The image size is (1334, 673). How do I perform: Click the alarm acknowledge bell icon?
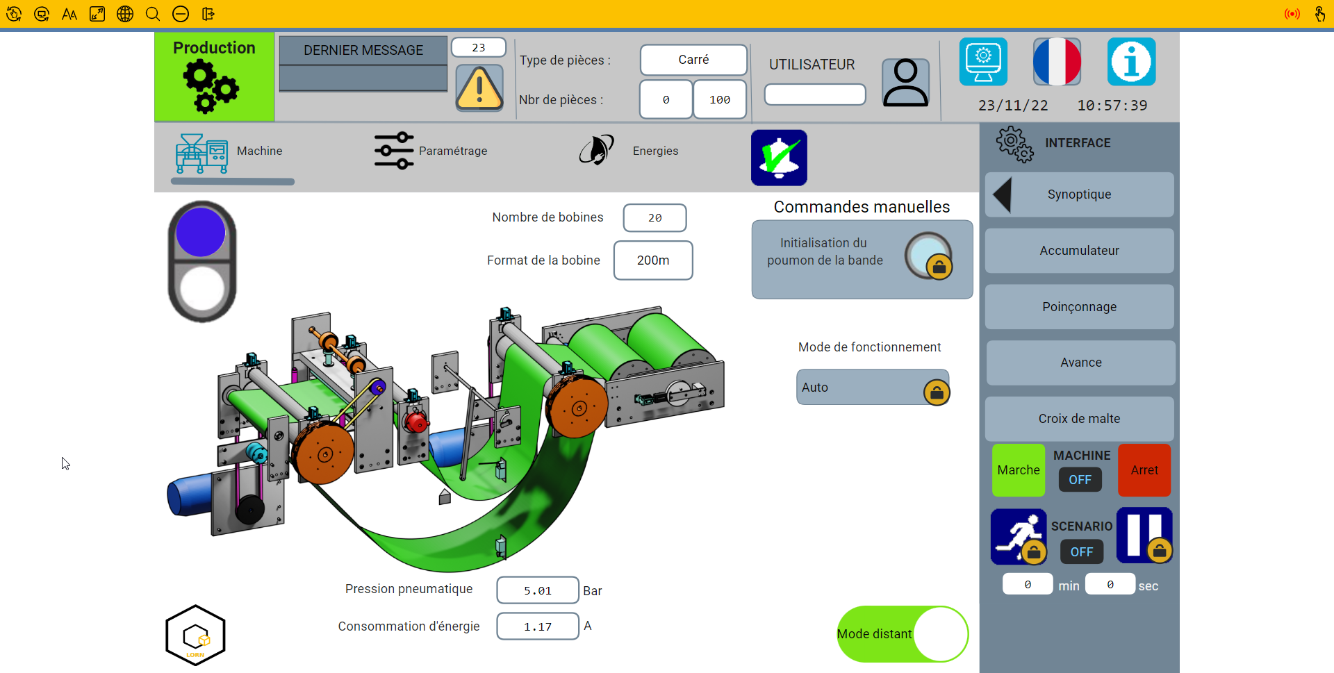779,158
